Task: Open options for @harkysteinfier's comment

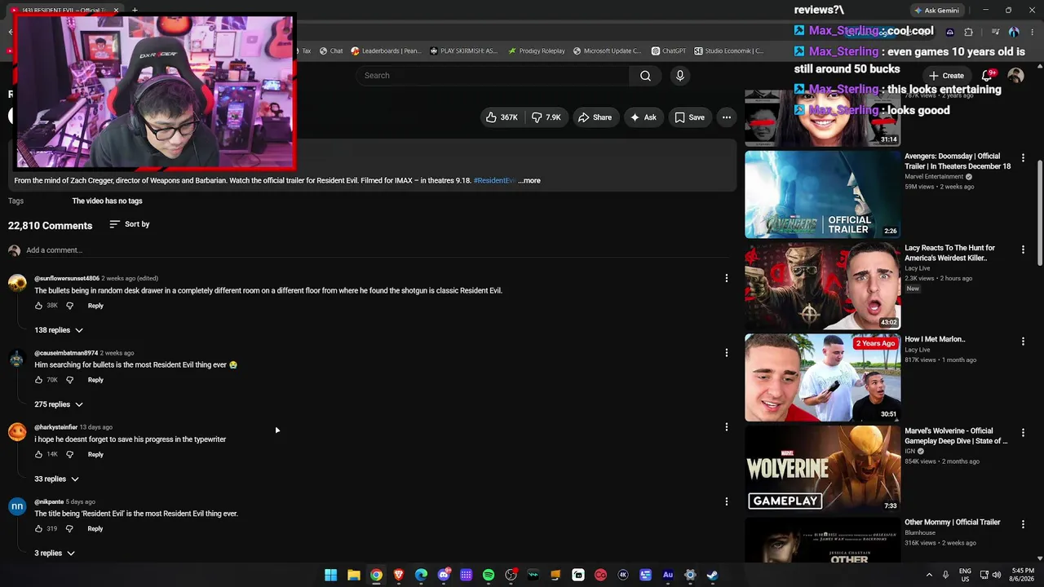Action: point(727,427)
